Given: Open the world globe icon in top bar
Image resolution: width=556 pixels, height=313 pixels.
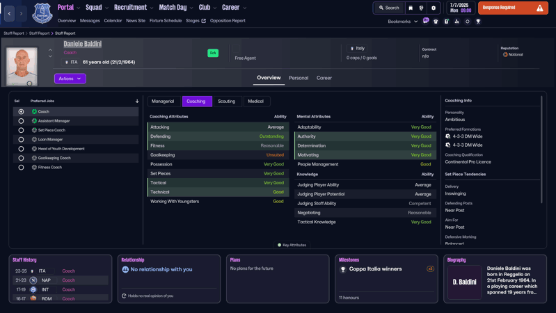Looking at the screenshot, I should tap(421, 8).
